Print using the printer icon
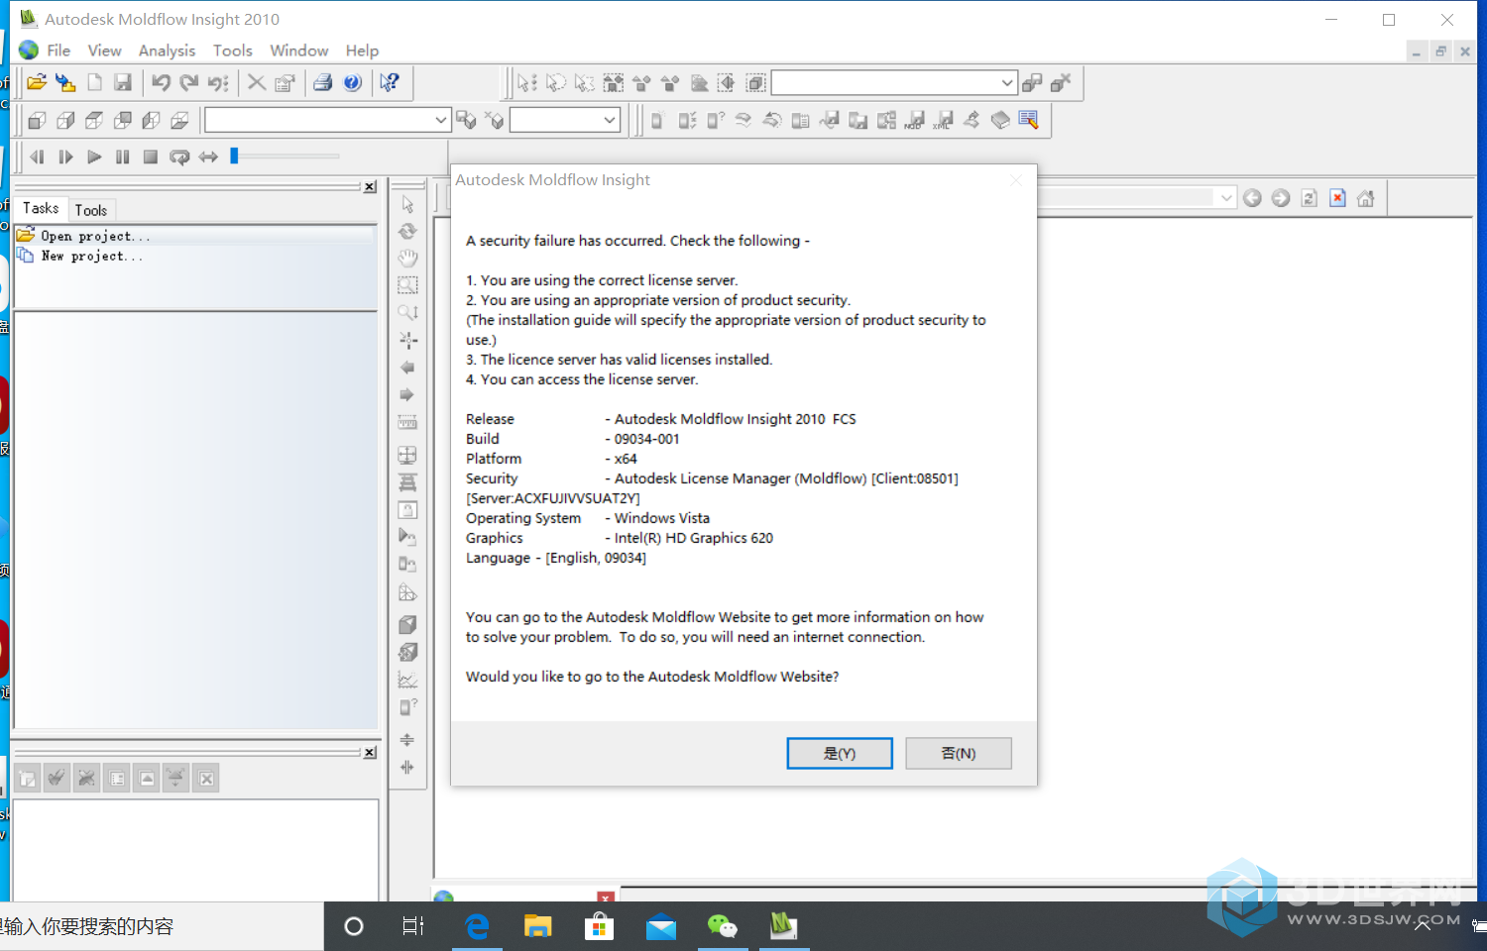 [x=323, y=83]
